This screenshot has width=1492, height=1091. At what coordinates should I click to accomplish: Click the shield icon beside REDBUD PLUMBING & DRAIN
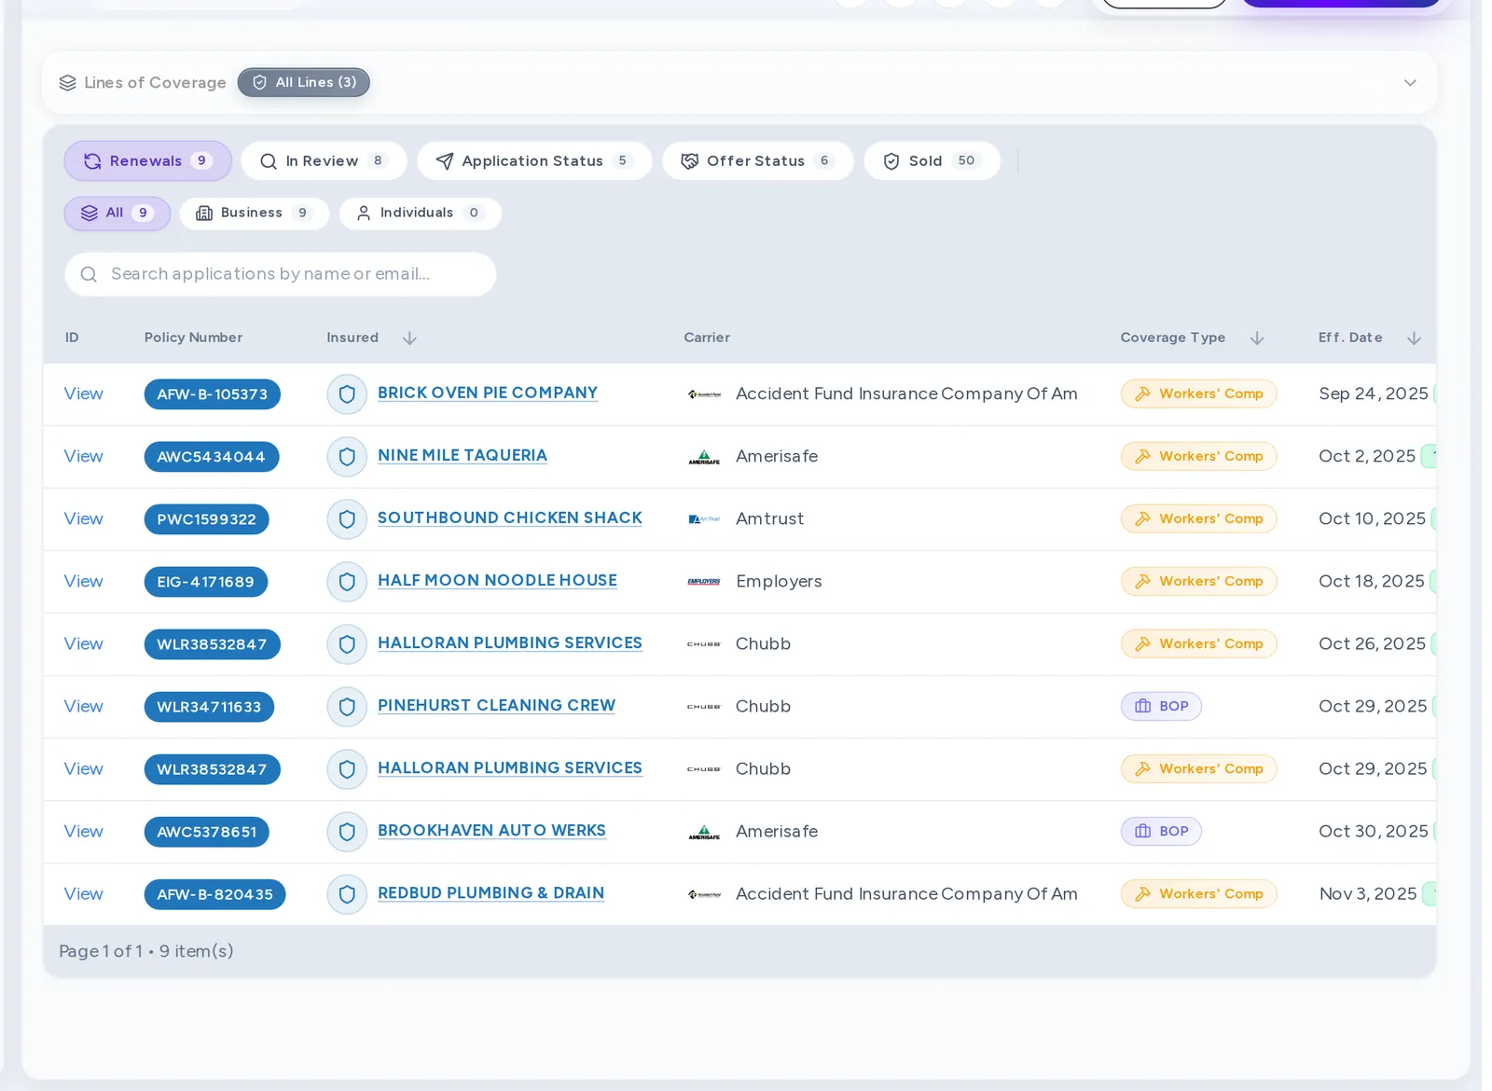pos(347,894)
